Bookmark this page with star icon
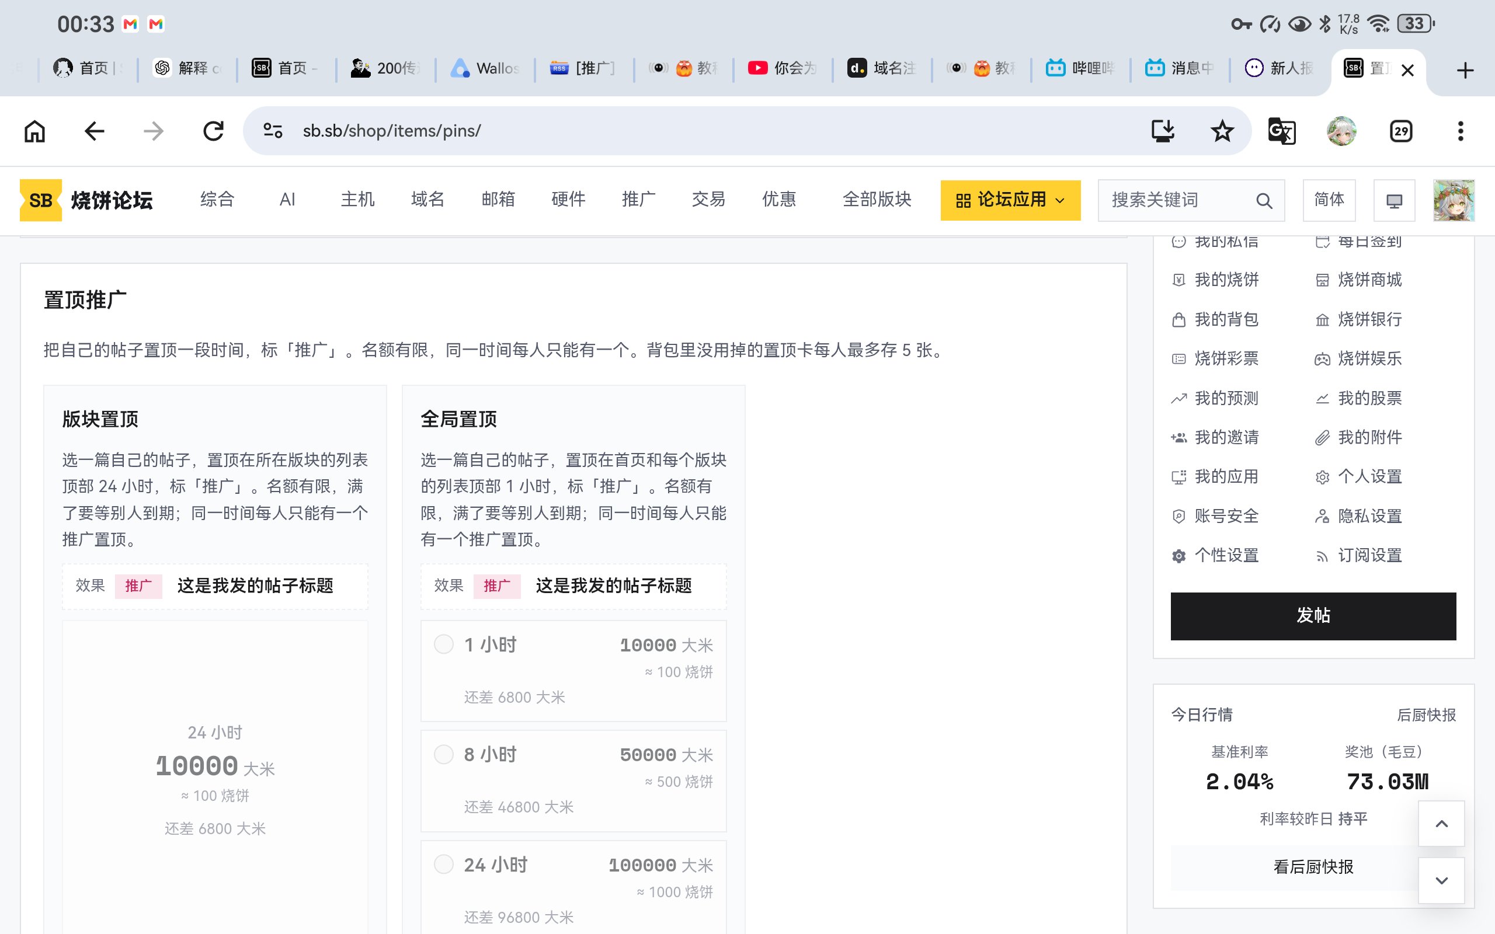This screenshot has width=1495, height=934. click(1221, 131)
